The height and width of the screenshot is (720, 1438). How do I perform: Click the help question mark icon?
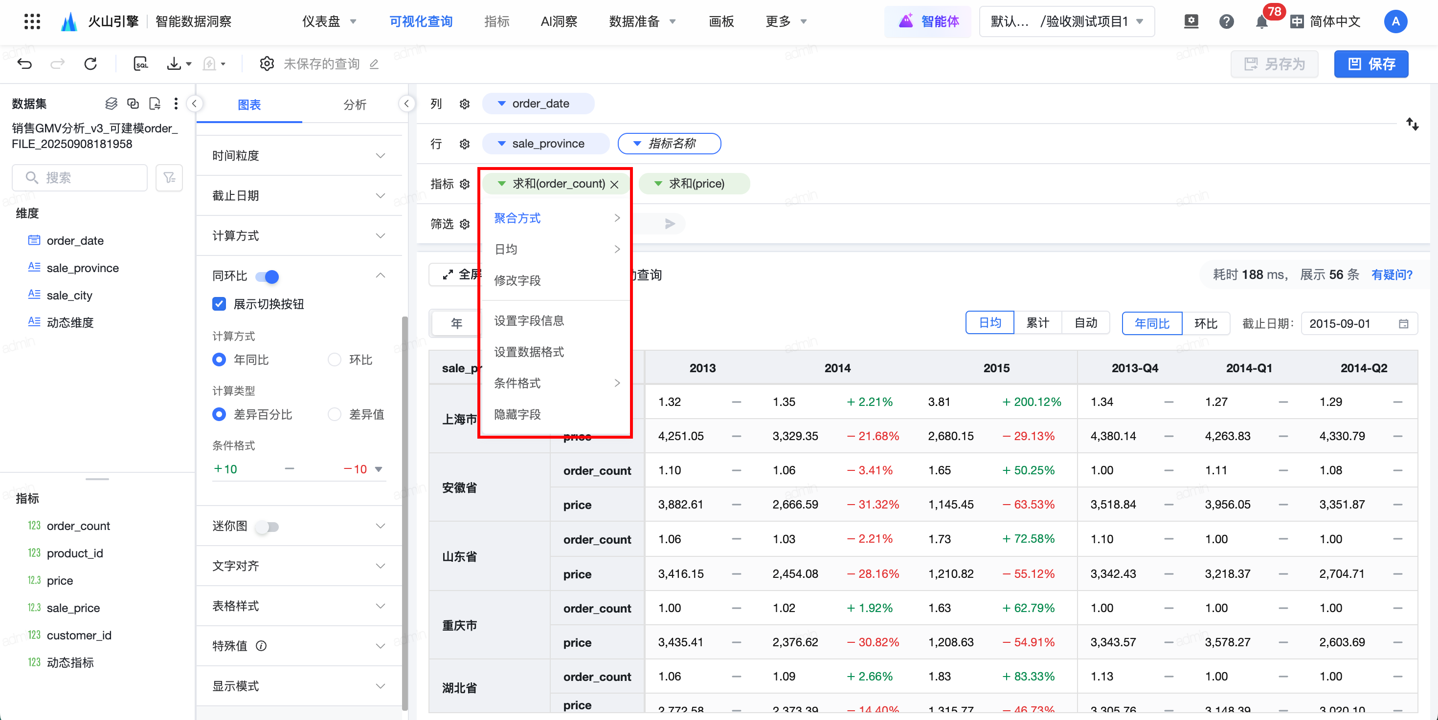1226,21
